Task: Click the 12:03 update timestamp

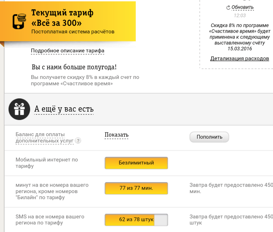Action: [240, 15]
